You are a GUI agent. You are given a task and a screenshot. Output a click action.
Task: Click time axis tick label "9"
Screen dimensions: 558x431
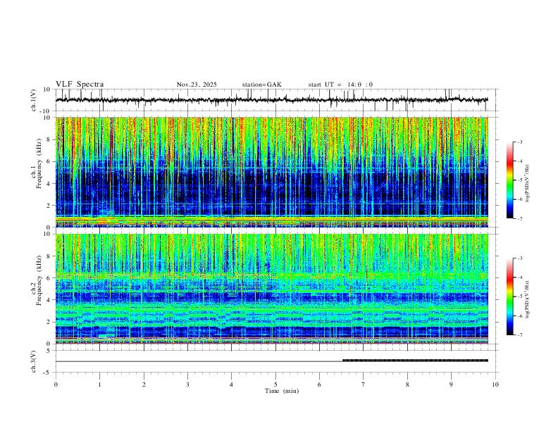[x=451, y=385]
